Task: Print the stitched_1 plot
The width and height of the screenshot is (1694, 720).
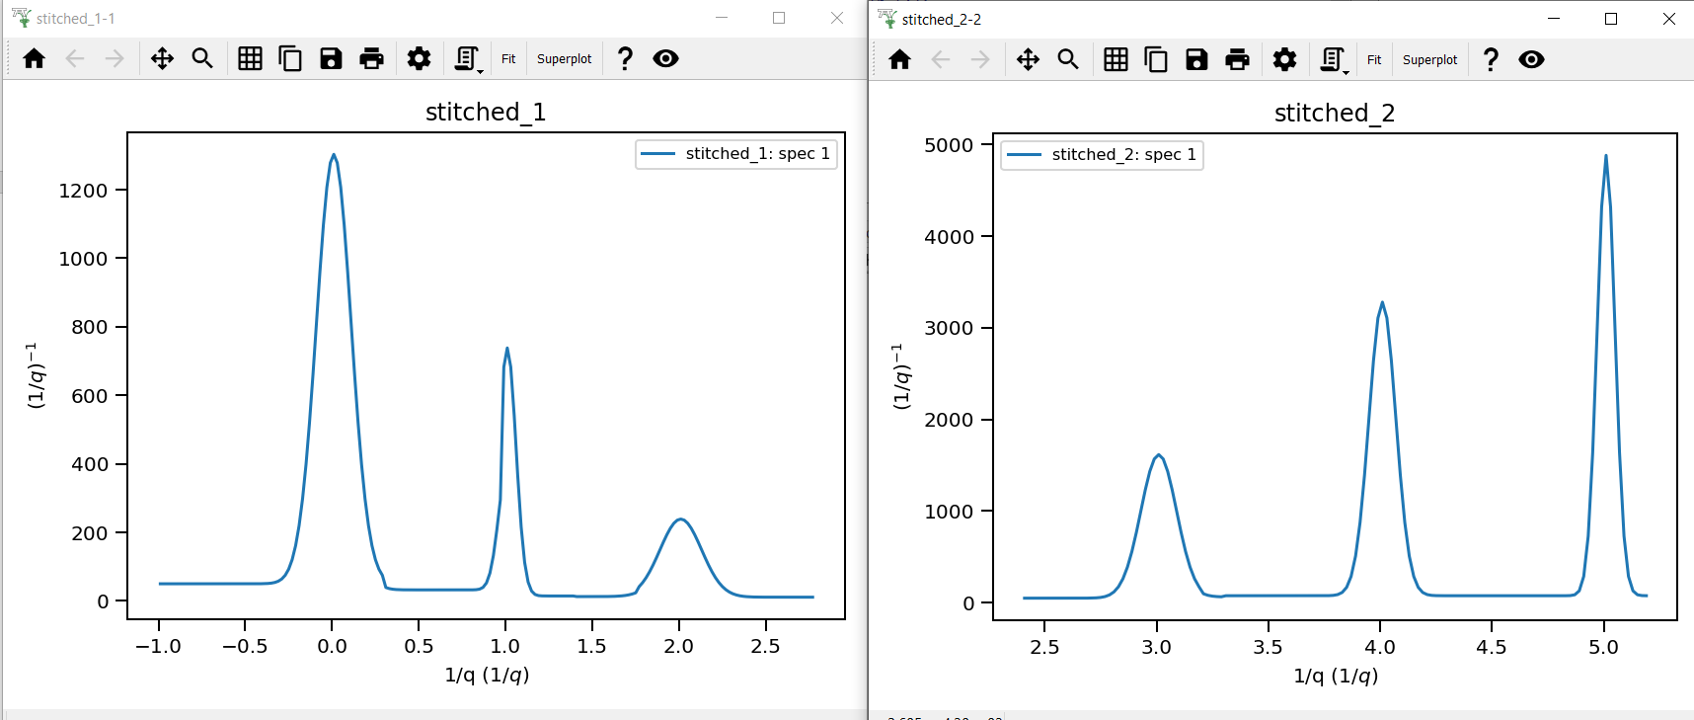Action: click(371, 59)
